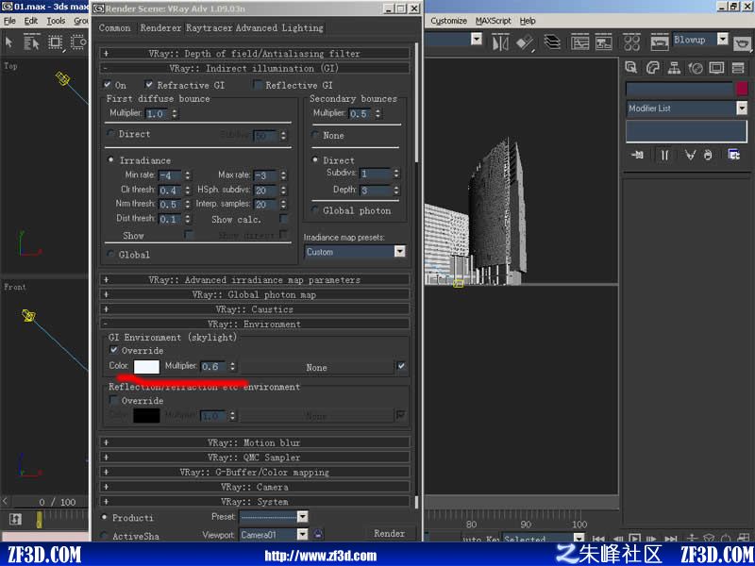
Task: Expand the VRay Caustics rollout
Action: [x=255, y=309]
